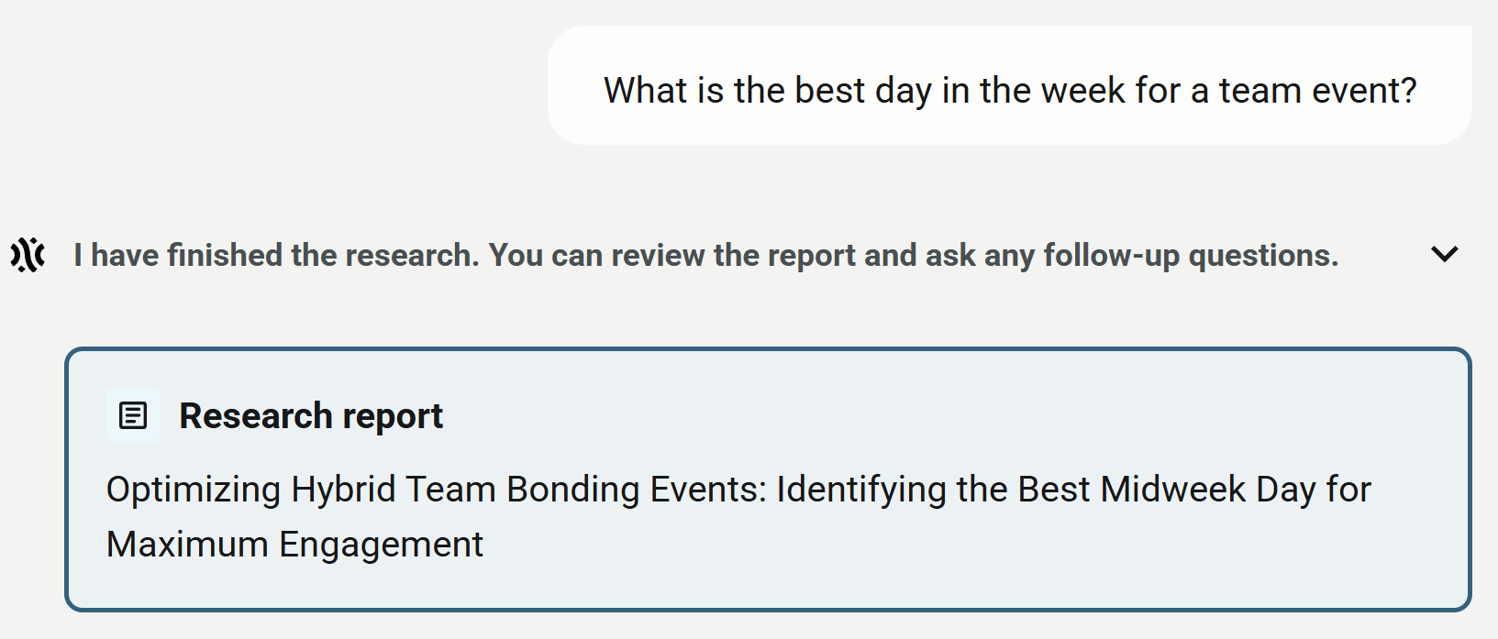Expand the finished-research message with the chevron
1498x639 pixels.
(x=1443, y=255)
